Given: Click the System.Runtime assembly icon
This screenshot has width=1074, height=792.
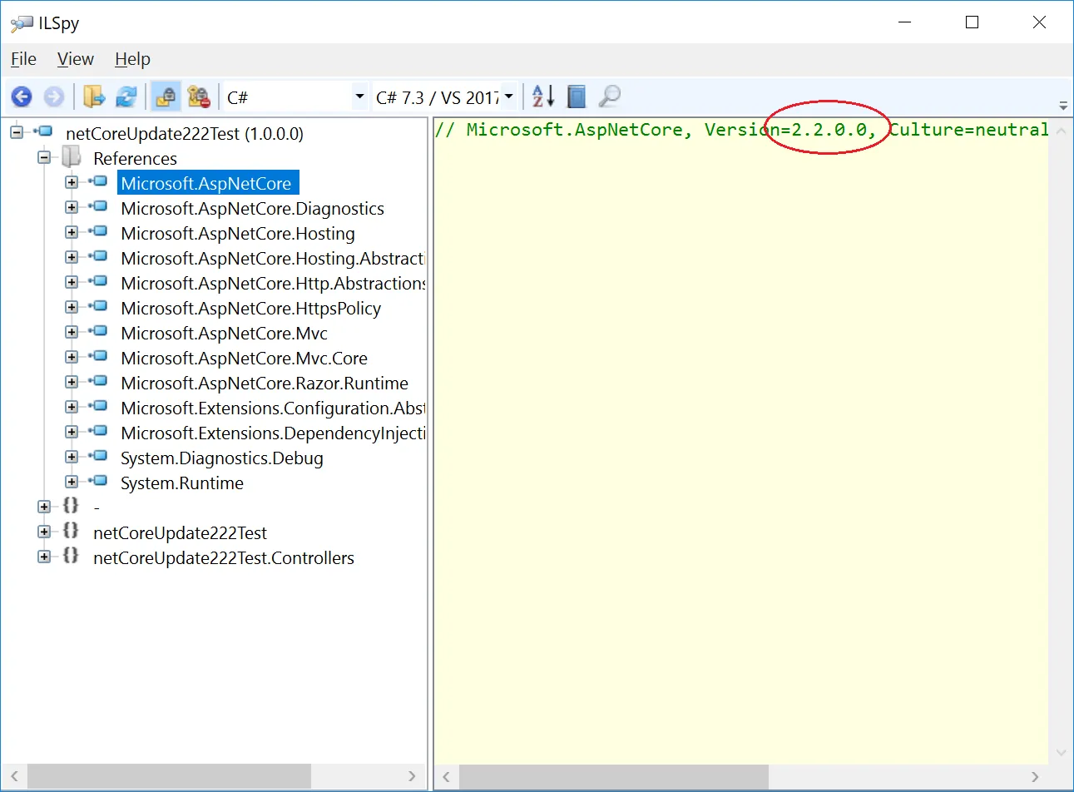Looking at the screenshot, I should coord(98,481).
